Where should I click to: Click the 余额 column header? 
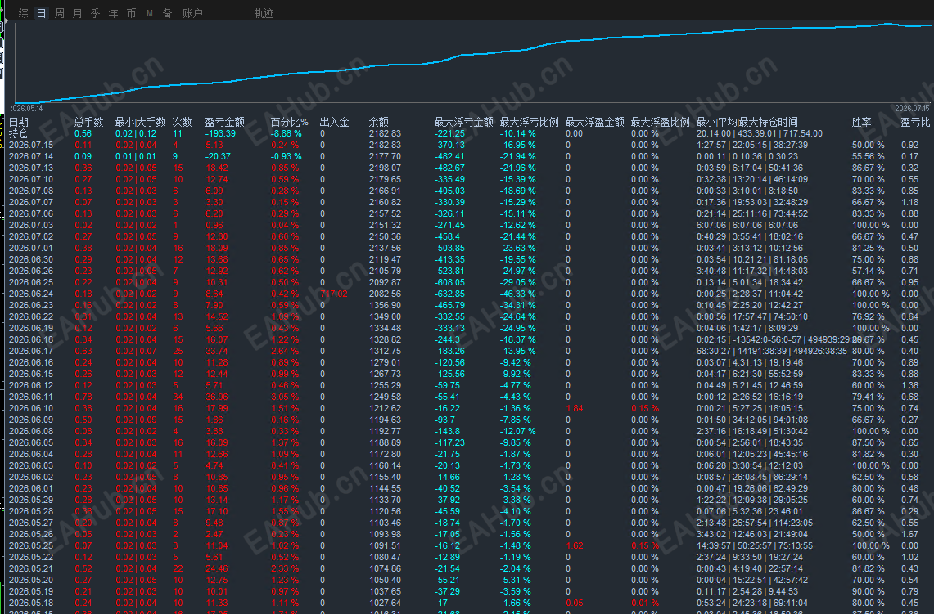[x=379, y=122]
